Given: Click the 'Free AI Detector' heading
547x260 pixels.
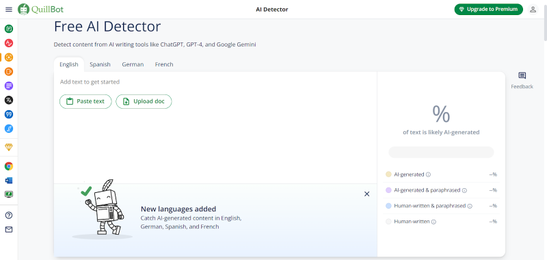Looking at the screenshot, I should point(107,27).
